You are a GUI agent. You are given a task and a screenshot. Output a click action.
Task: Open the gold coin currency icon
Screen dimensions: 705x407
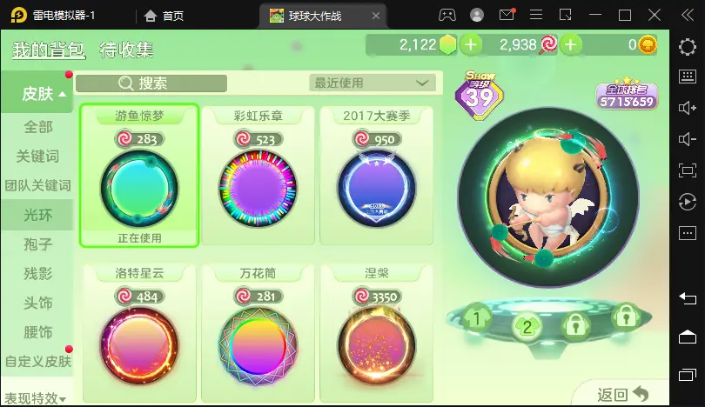648,45
